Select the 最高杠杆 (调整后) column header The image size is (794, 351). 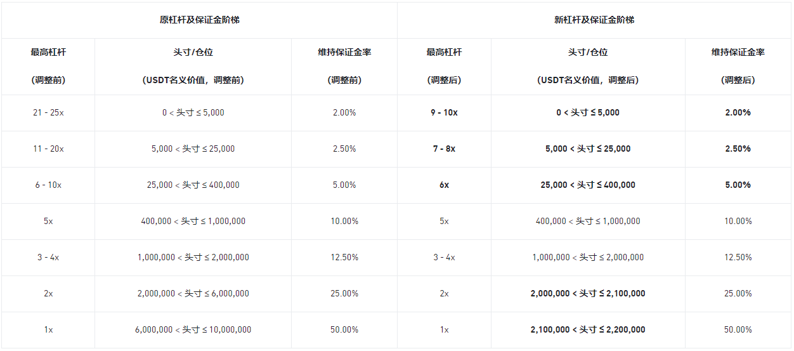(x=444, y=66)
